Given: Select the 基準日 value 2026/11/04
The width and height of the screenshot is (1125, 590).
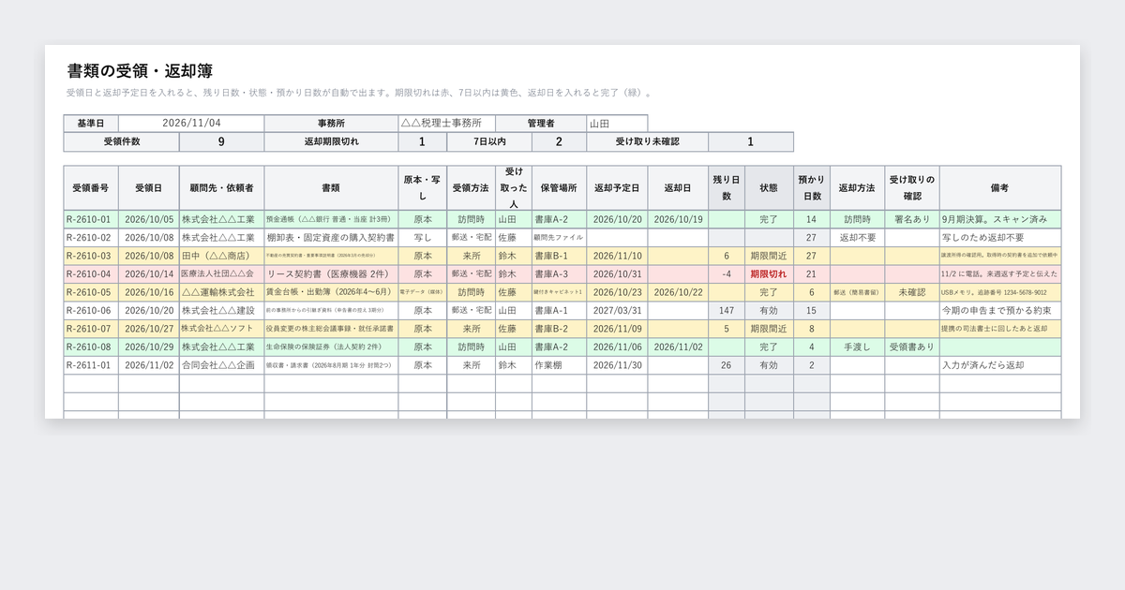Looking at the screenshot, I should 191,124.
